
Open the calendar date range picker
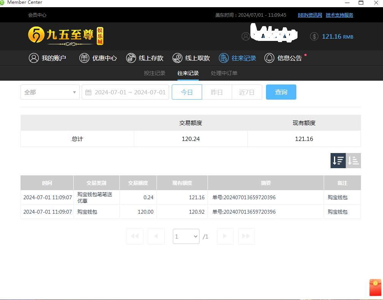click(125, 92)
